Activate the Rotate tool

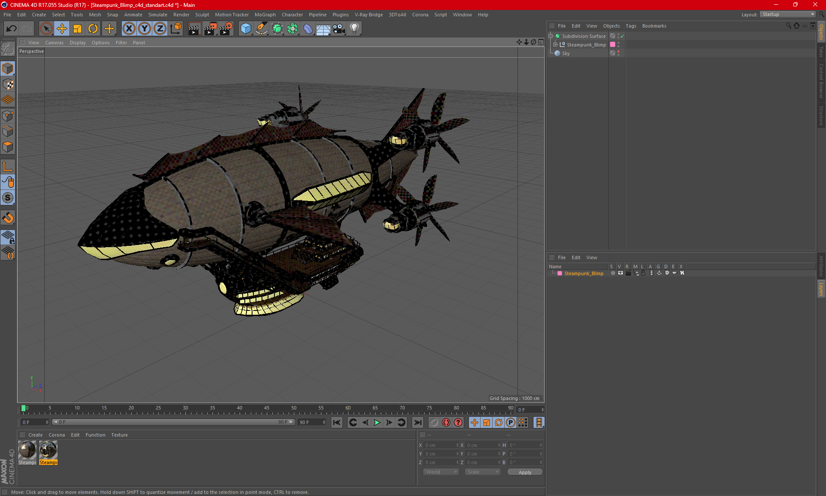[x=93, y=29]
